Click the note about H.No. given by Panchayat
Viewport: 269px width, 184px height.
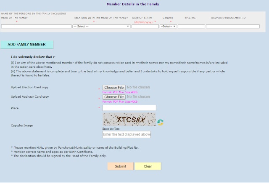(75, 147)
